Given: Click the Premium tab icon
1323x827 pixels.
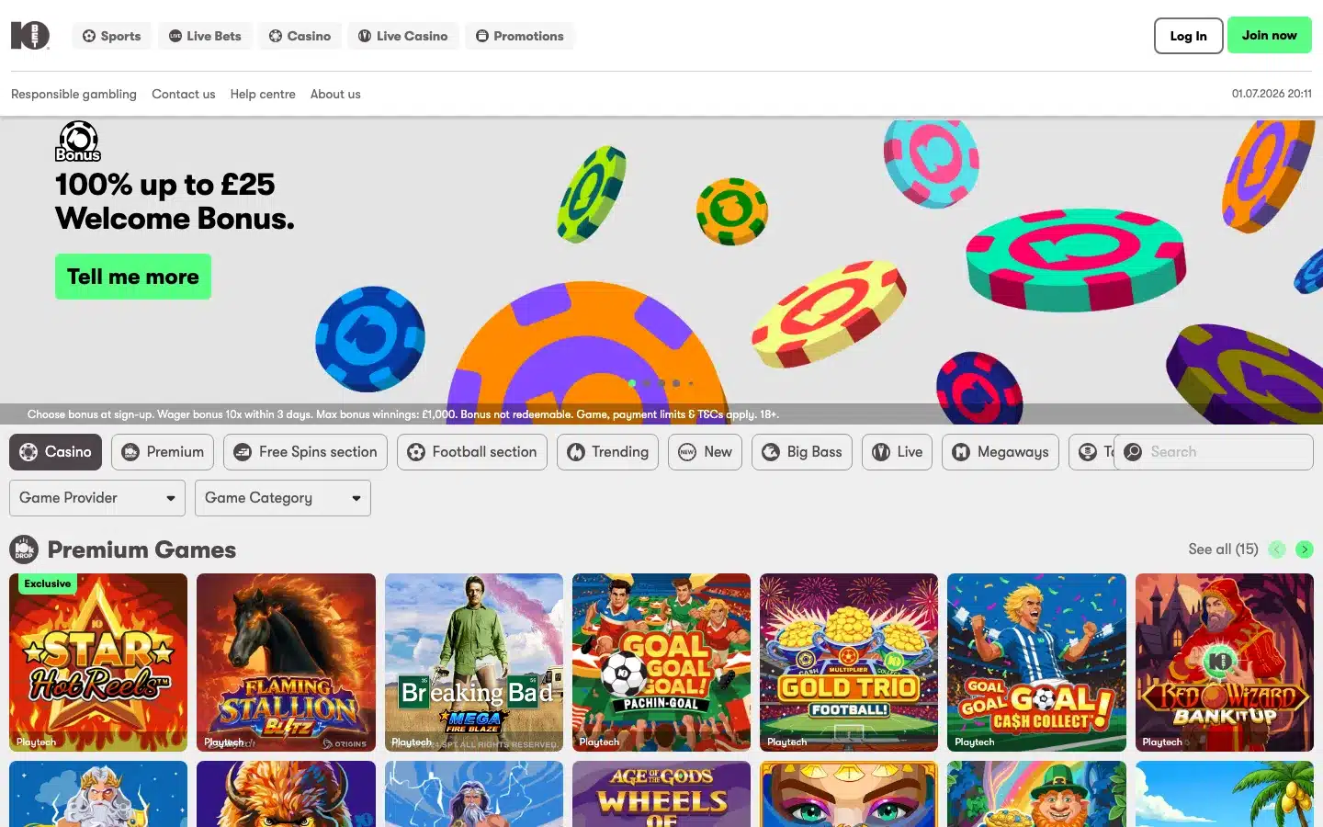Looking at the screenshot, I should tap(130, 452).
